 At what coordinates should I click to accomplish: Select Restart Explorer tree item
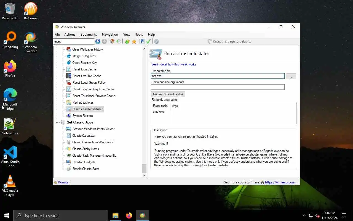[x=83, y=102]
